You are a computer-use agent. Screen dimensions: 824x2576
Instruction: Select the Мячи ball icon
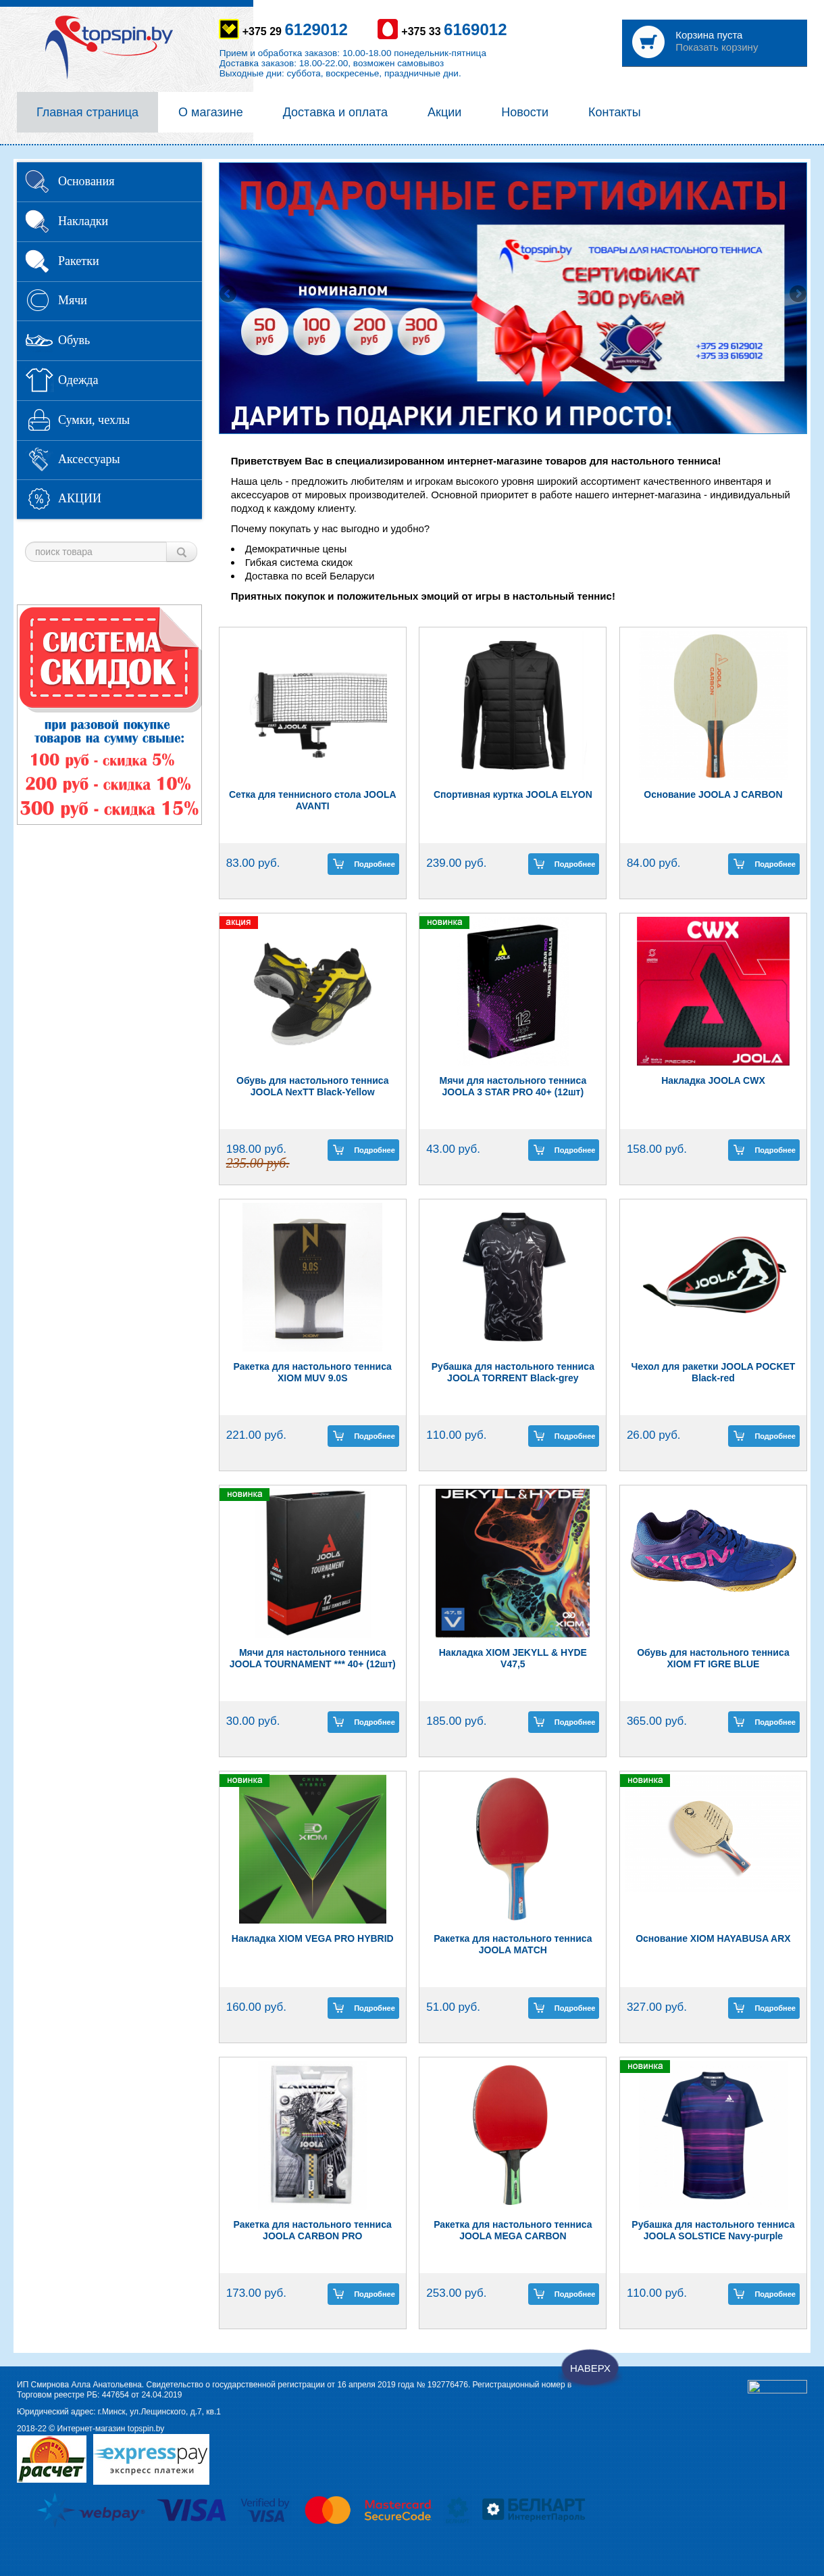(38, 300)
